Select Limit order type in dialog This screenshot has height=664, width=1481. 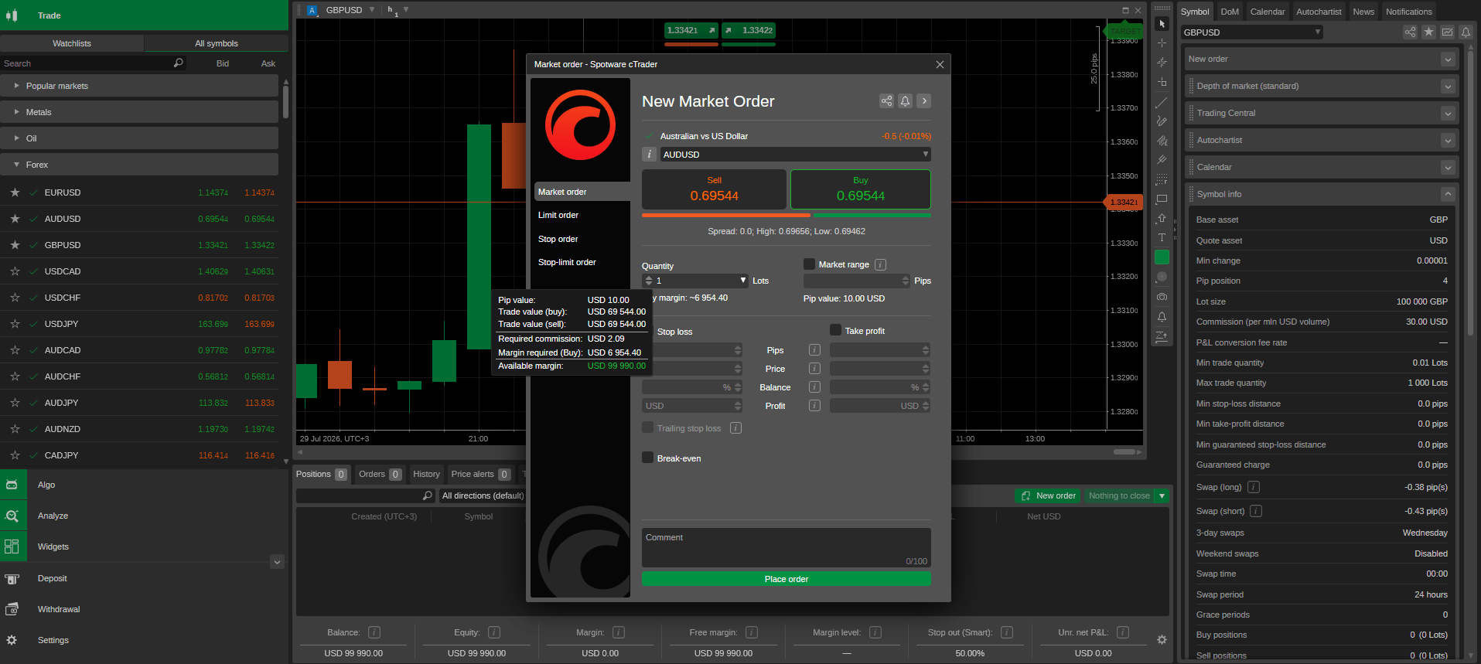click(558, 215)
